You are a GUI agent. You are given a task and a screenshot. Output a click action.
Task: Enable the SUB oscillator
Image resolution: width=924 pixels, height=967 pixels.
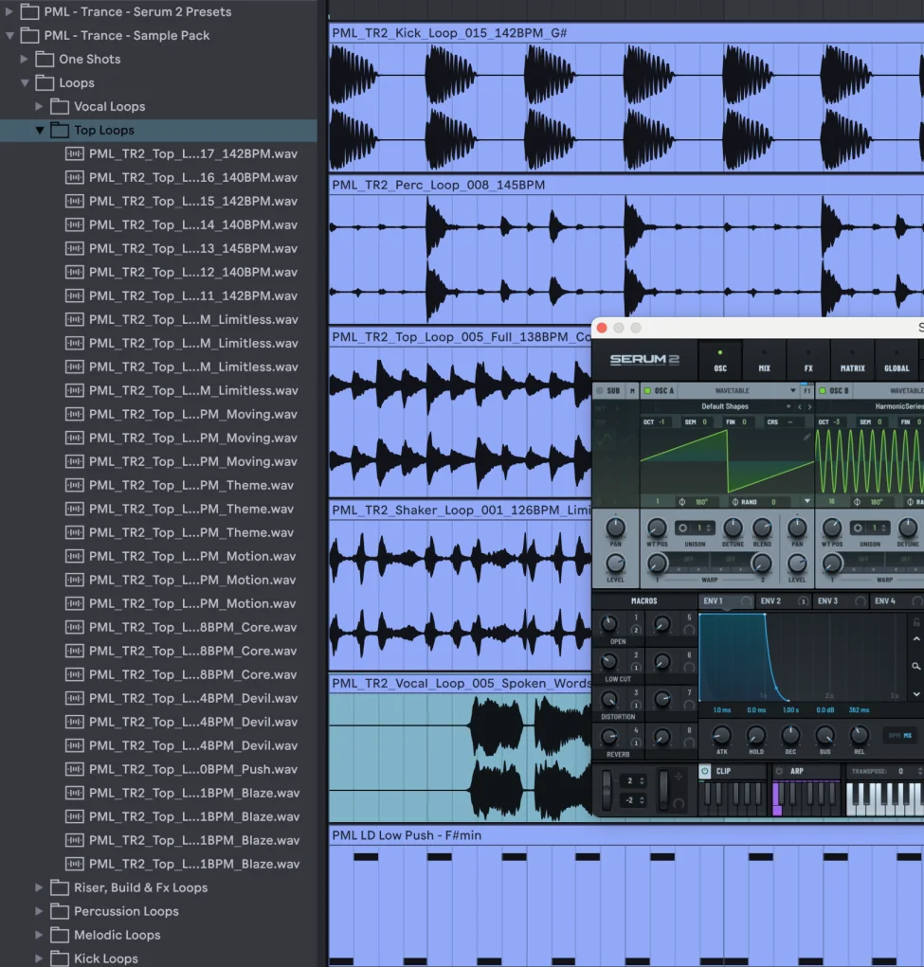point(600,390)
